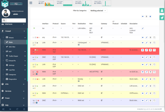Image resolution: width=165 pixels, height=112 pixels.
Task: Tick the checkbox for rule 1
Action: point(35,37)
